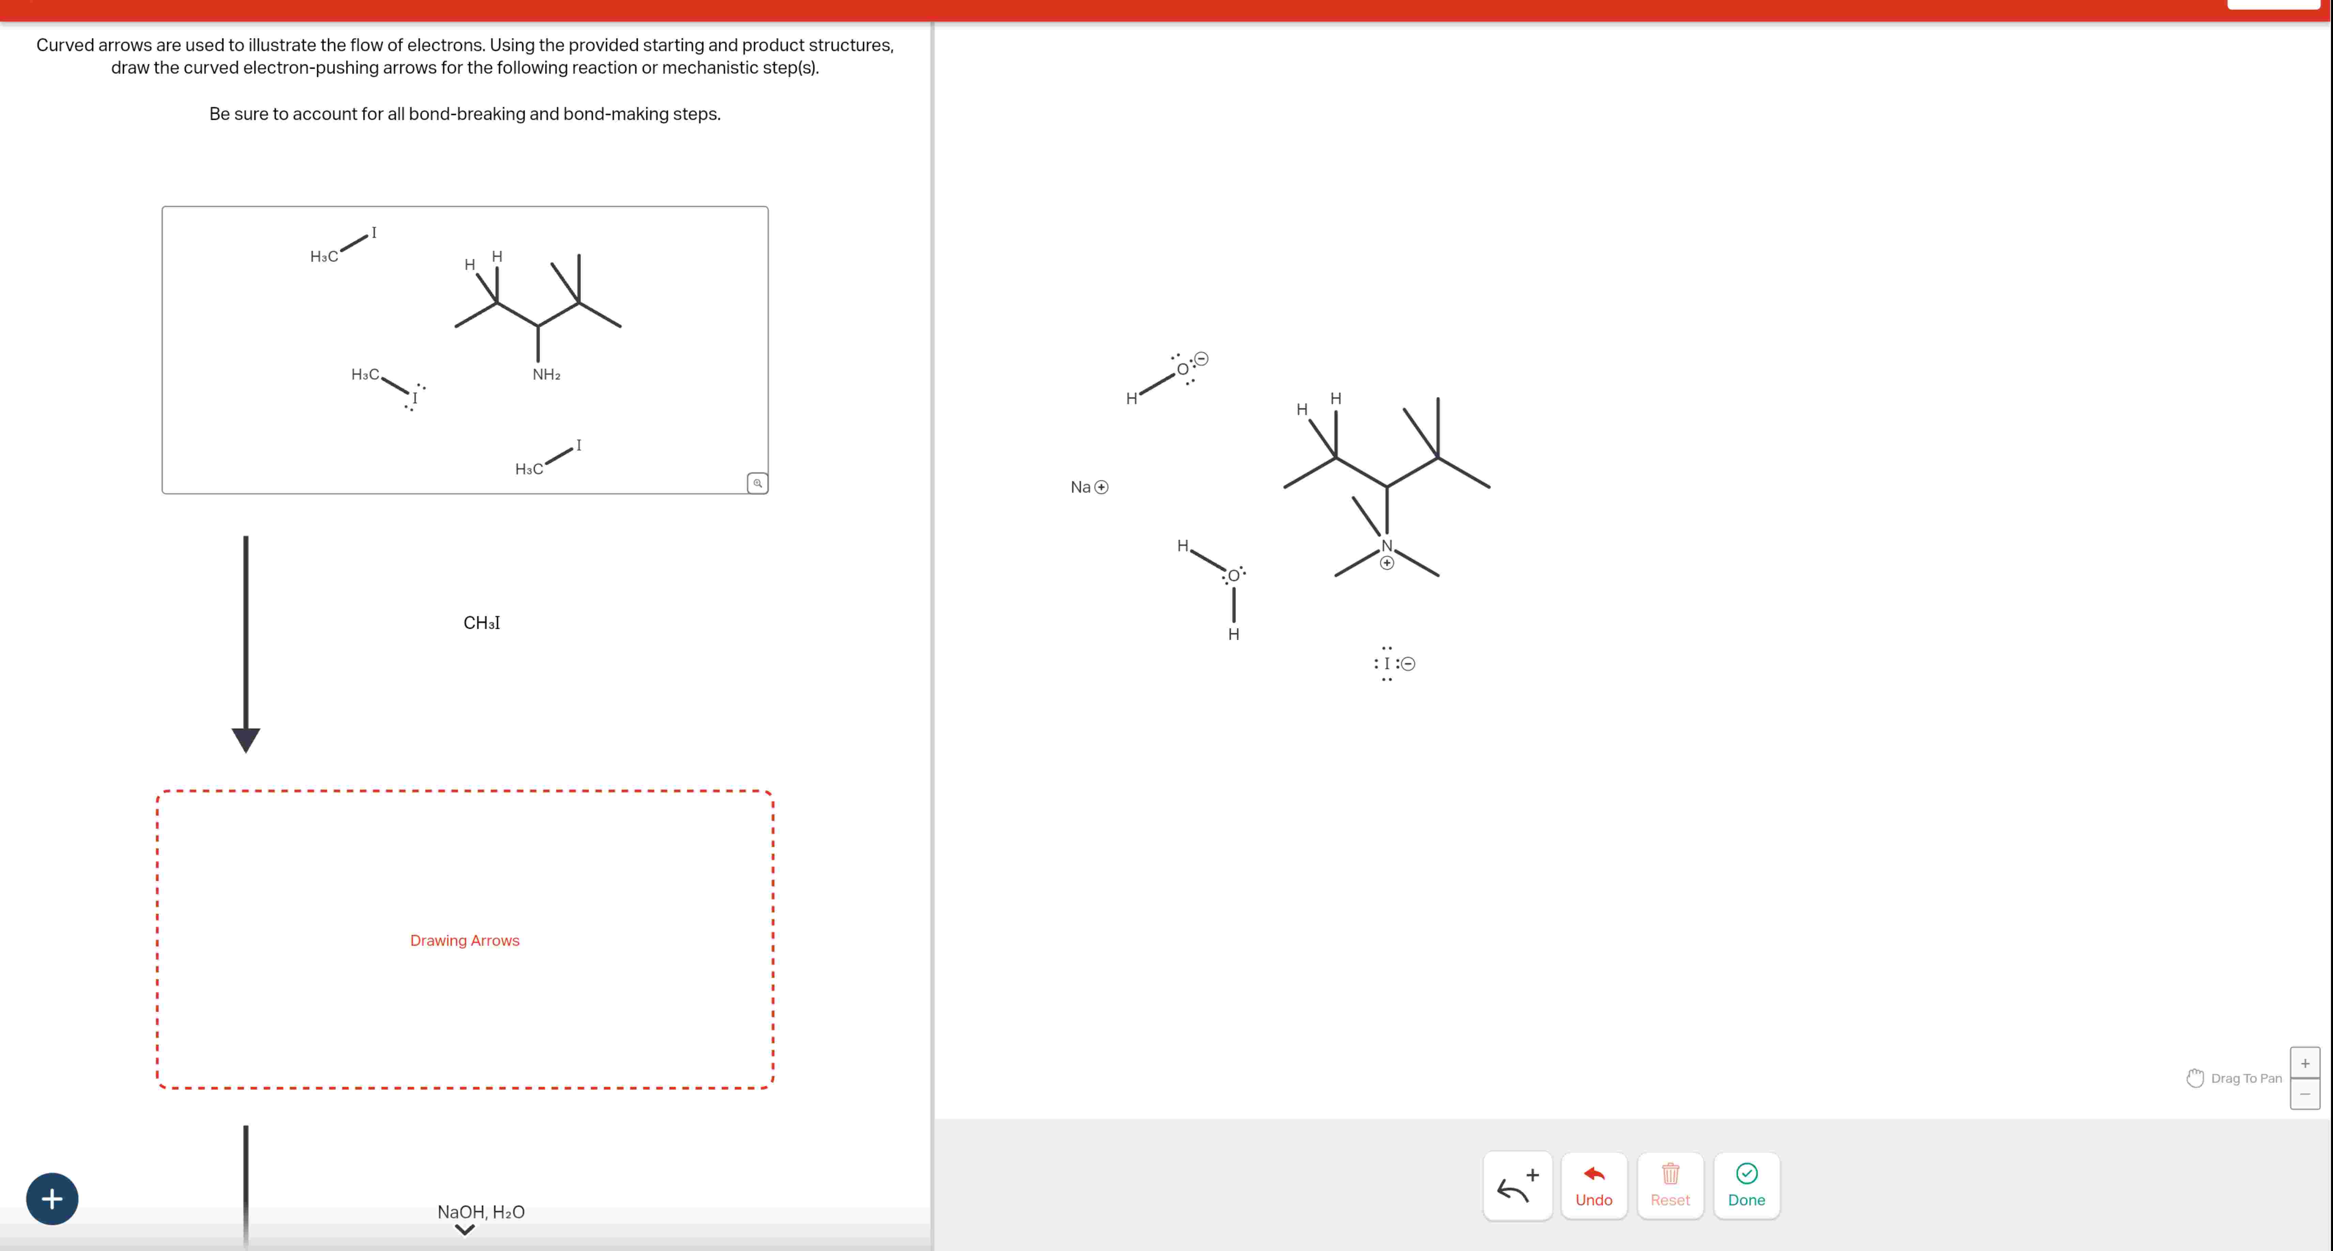Screen dimensions: 2333x1251
Task: Click the CH3I reagent label
Action: (482, 622)
